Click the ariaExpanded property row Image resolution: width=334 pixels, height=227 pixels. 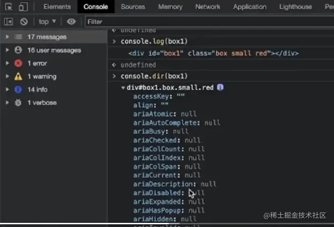click(169, 201)
